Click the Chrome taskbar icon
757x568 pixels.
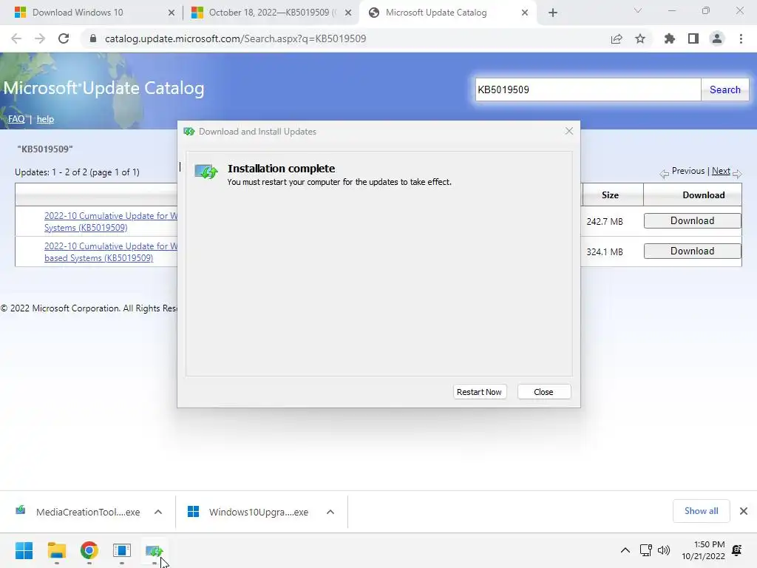coord(89,550)
